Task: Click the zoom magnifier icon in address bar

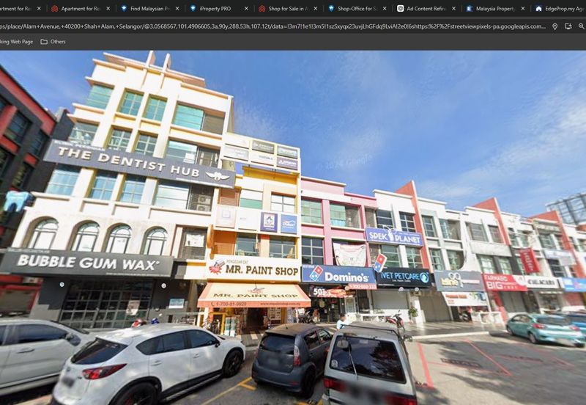Action: [x=582, y=26]
